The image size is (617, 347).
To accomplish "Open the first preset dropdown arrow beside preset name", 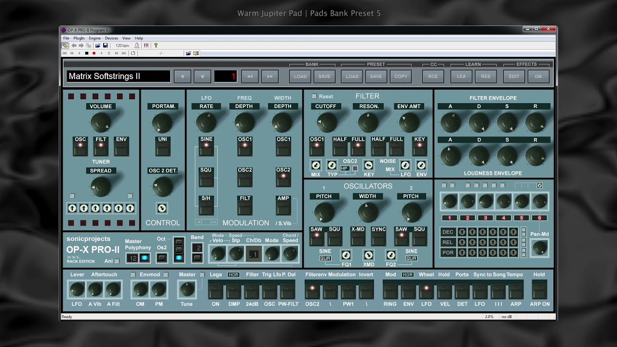I will [x=183, y=76].
